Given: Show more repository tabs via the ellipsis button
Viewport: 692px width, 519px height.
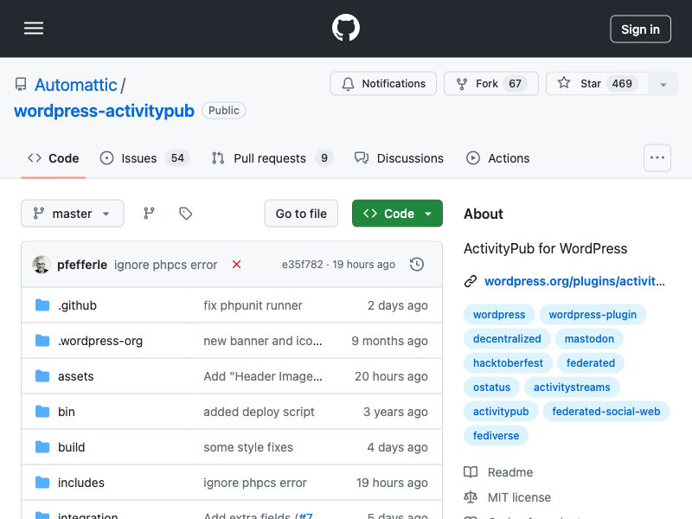Looking at the screenshot, I should [657, 157].
